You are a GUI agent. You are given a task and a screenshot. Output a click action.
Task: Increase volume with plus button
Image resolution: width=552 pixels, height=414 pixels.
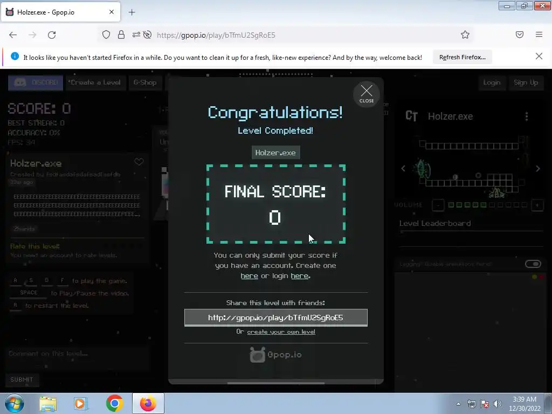coord(537,205)
